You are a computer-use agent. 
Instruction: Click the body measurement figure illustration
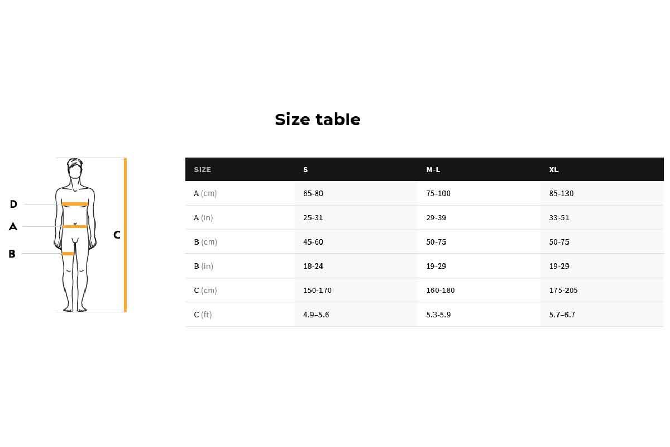[75, 235]
